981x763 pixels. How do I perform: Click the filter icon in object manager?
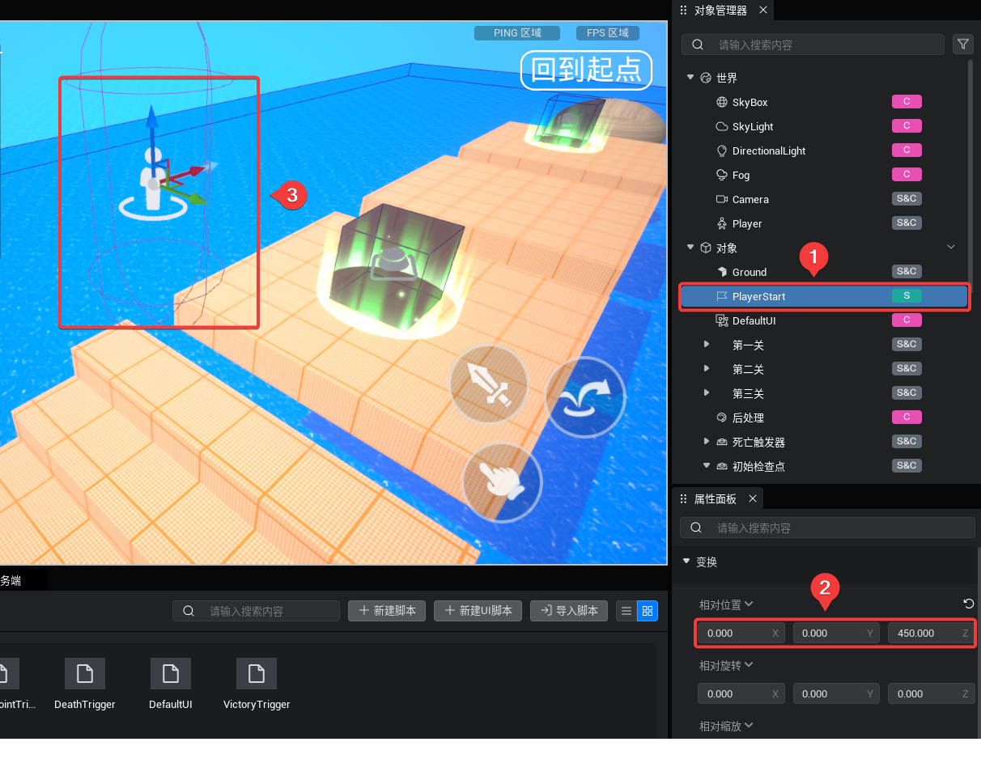coord(962,45)
